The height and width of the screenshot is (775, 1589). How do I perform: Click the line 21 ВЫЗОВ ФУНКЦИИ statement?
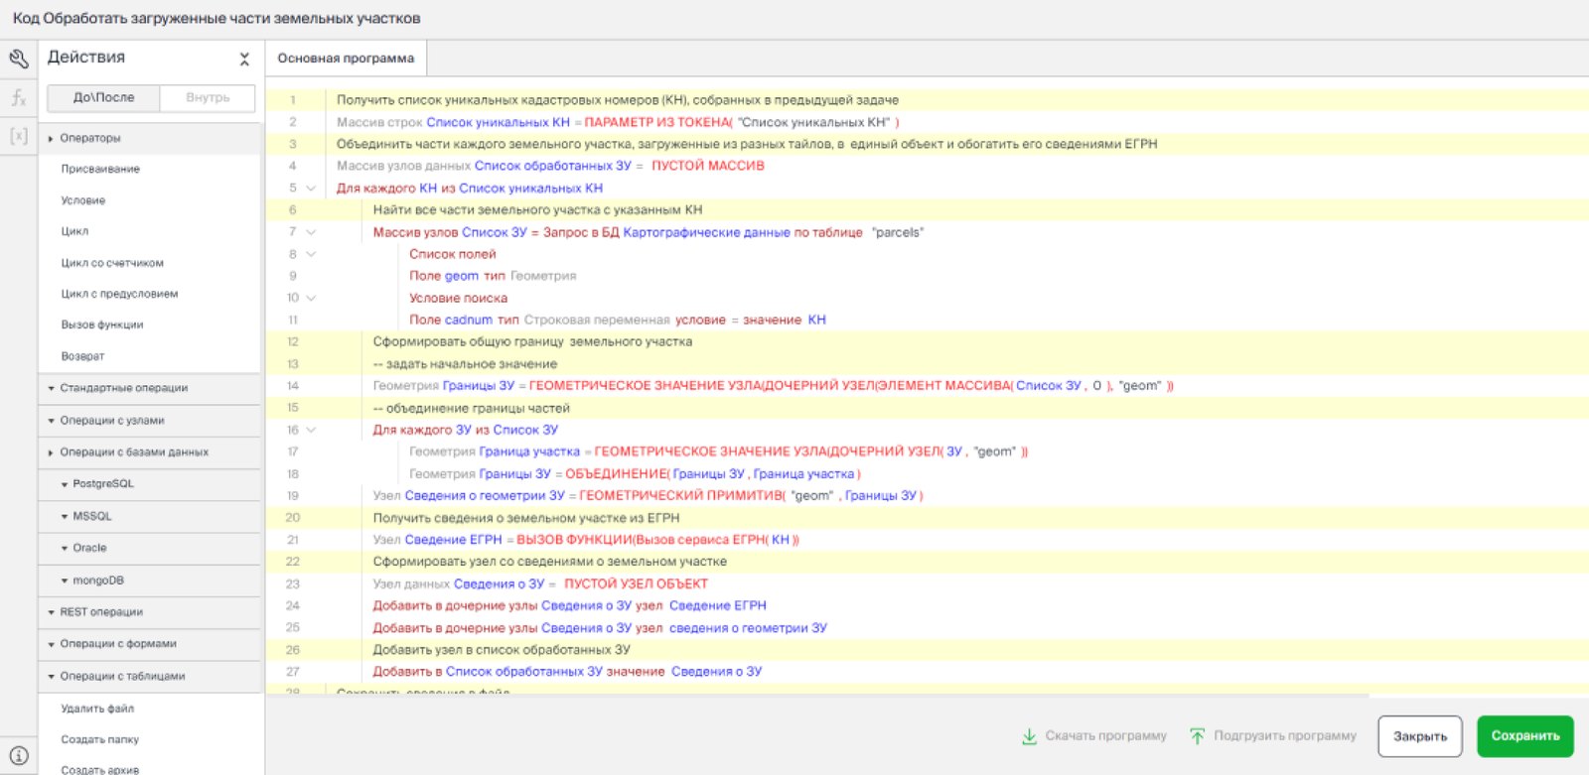click(657, 540)
